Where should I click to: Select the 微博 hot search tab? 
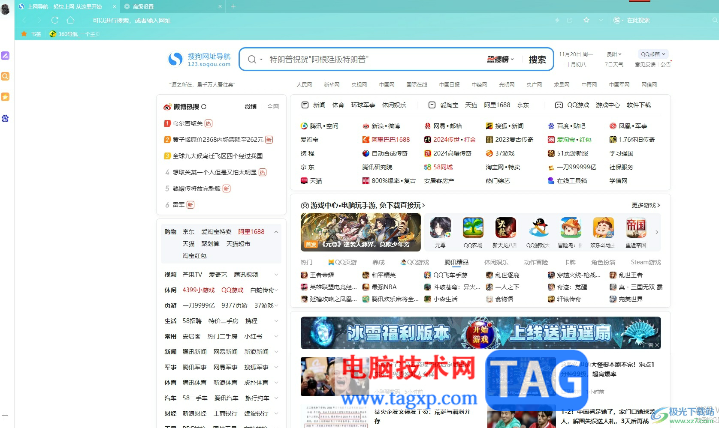click(251, 107)
